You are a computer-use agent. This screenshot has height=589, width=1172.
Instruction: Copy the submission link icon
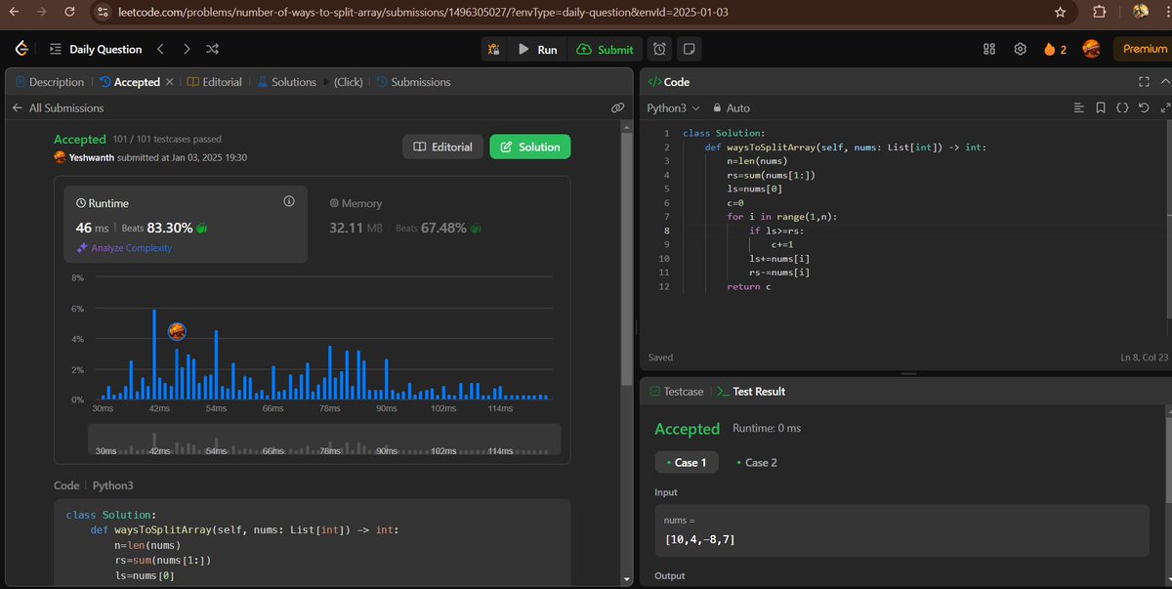click(617, 107)
